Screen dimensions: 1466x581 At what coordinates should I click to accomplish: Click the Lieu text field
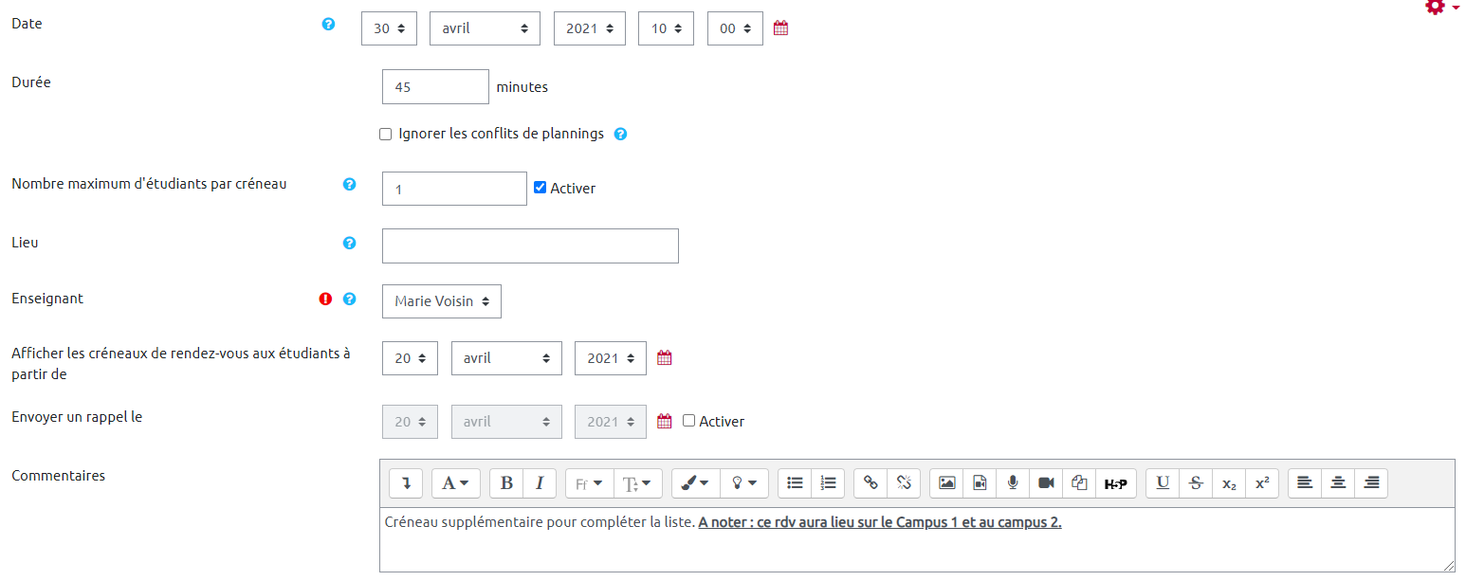pyautogui.click(x=530, y=245)
